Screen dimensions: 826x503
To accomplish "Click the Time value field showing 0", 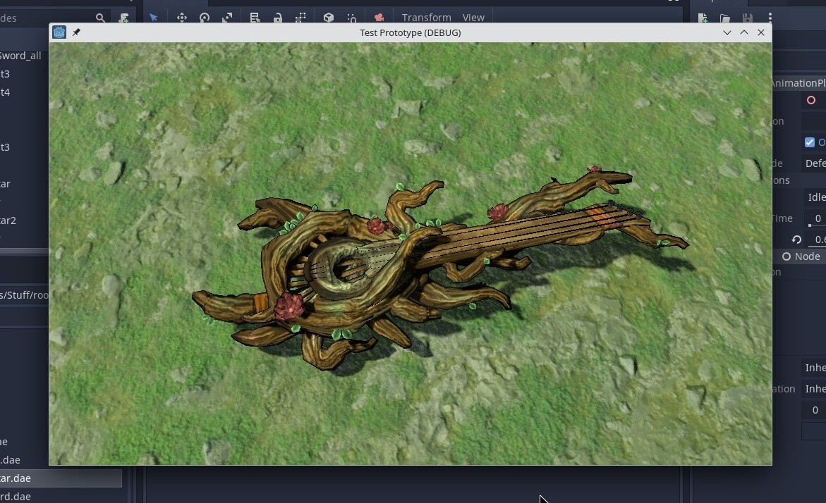I will coord(814,218).
